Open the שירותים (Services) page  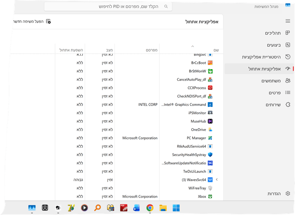click(x=259, y=105)
